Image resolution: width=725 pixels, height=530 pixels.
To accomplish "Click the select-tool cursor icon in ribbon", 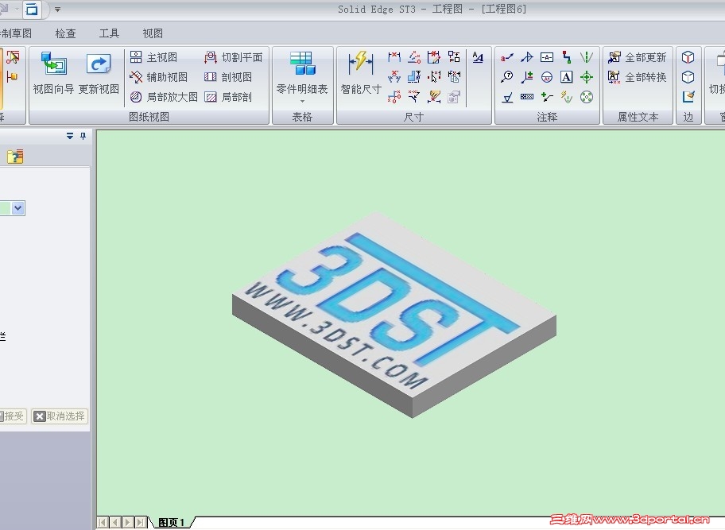I will [13, 57].
